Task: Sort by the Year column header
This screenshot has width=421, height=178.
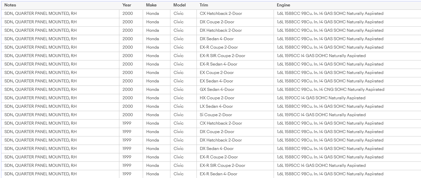Action: (127, 5)
